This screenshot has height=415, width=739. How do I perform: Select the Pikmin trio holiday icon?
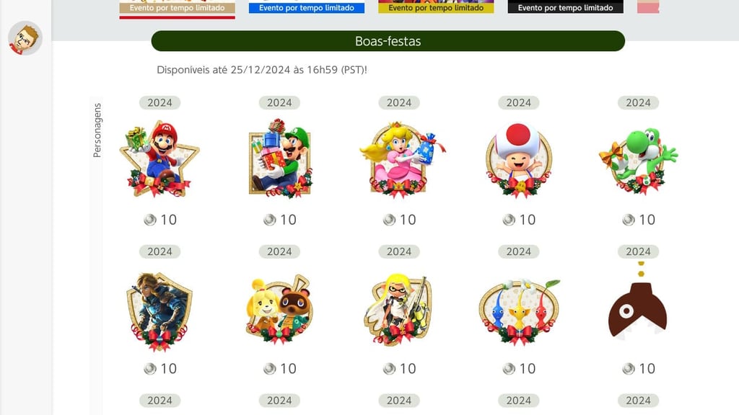518,311
